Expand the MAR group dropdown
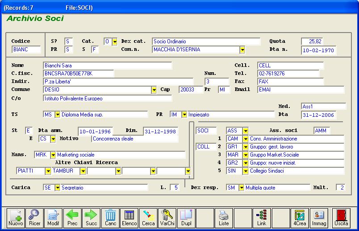Screen dimensions: 359x231 246,155
